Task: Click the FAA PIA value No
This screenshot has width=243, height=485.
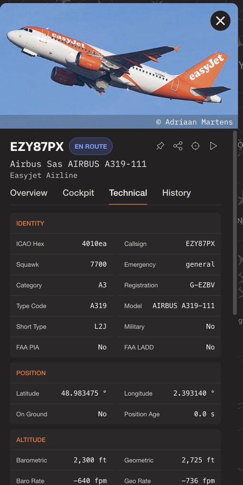Action: tap(103, 347)
